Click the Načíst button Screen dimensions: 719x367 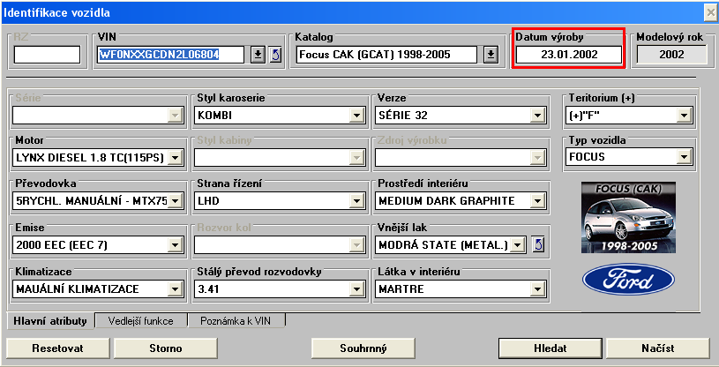[657, 348]
